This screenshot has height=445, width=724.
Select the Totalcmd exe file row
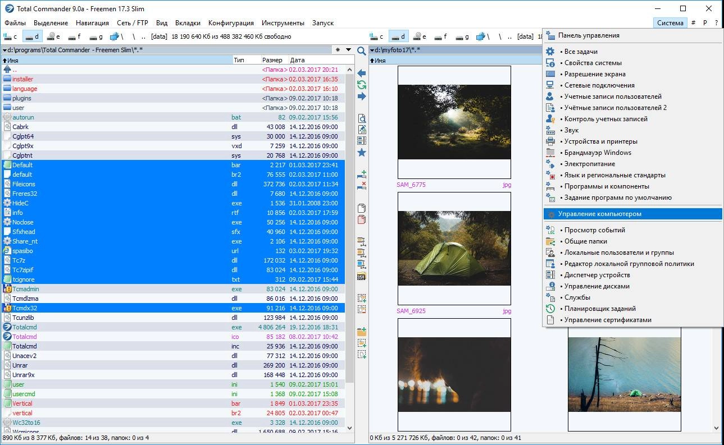coord(173,327)
